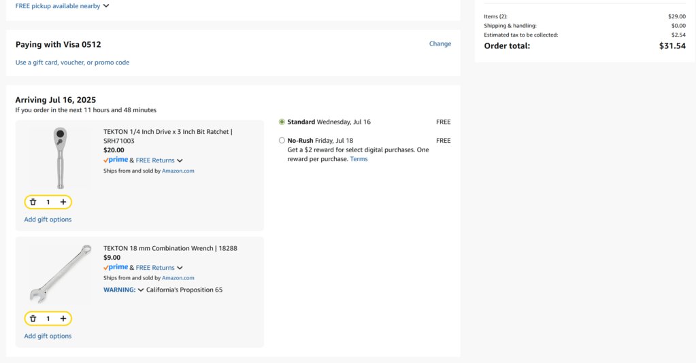Click the Shipping & handling: summary line
This screenshot has height=363, width=696.
point(584,26)
